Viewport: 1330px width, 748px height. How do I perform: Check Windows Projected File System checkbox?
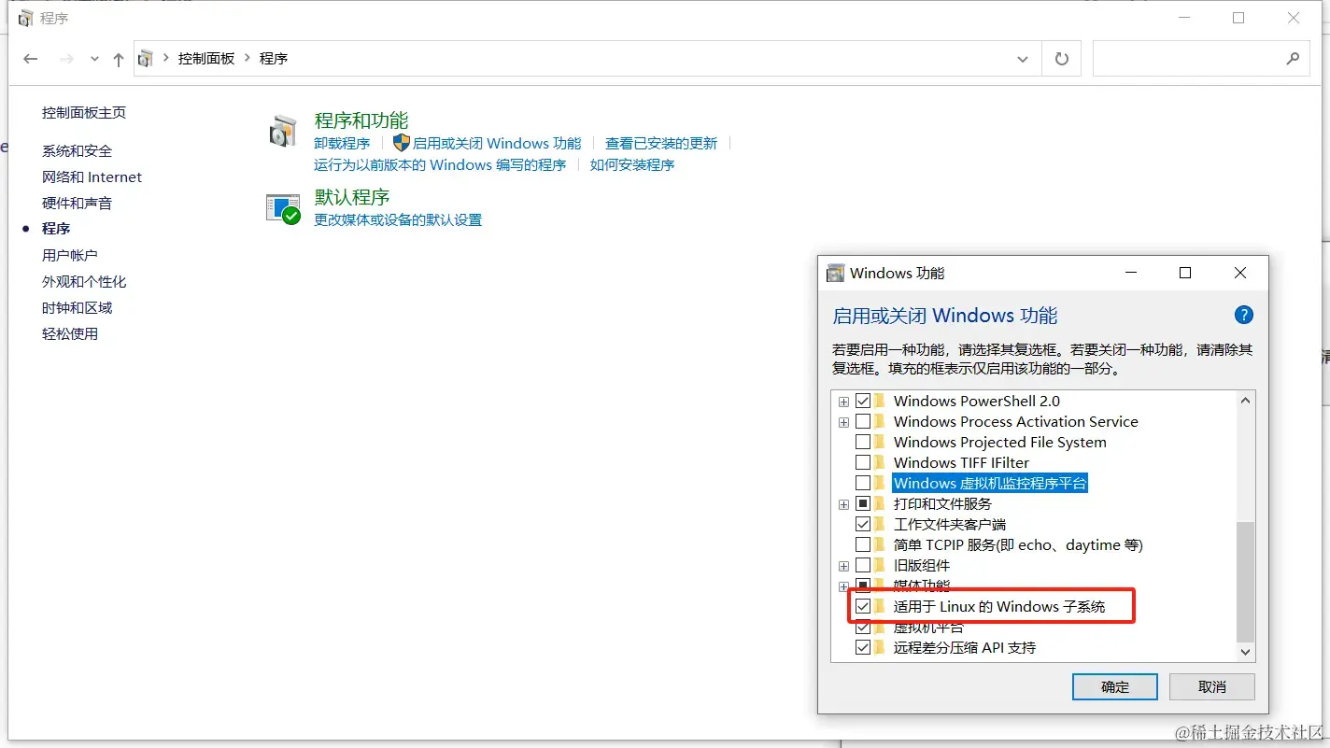coord(863,442)
